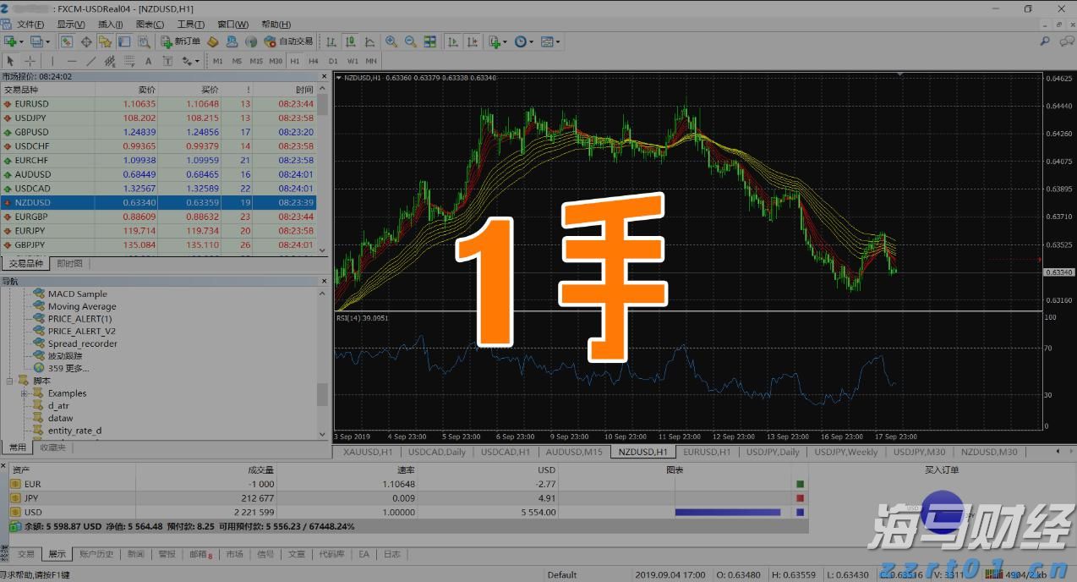
Task: Open the 账户历史 account history panel
Action: coord(96,554)
